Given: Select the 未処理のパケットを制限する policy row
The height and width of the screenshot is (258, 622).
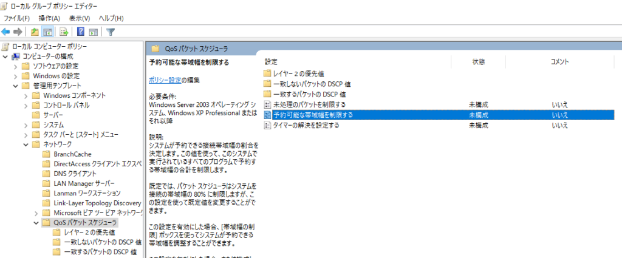Looking at the screenshot, I should [439, 104].
